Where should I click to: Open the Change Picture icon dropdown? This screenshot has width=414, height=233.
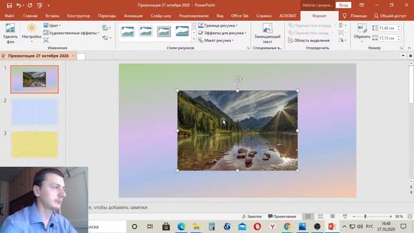tap(106, 28)
